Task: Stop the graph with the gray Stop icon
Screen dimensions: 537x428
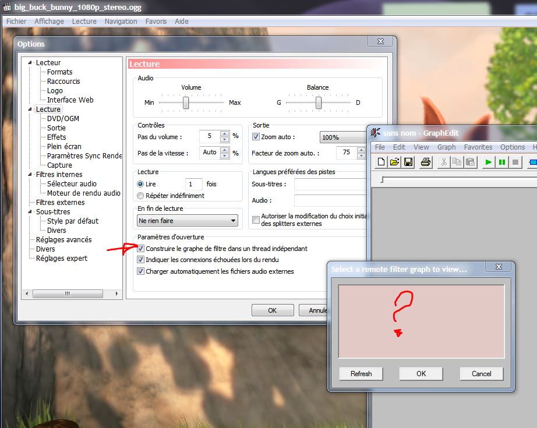Action: pyautogui.click(x=515, y=162)
